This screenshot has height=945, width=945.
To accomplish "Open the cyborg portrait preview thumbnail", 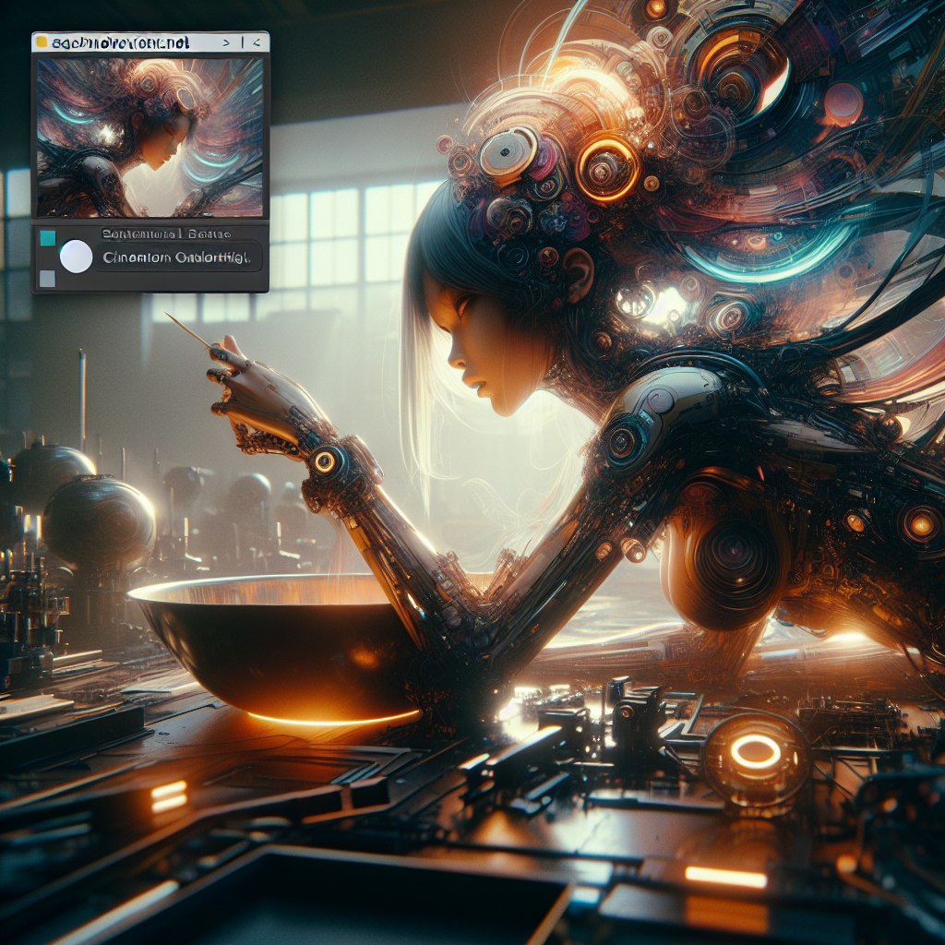I will (150, 138).
